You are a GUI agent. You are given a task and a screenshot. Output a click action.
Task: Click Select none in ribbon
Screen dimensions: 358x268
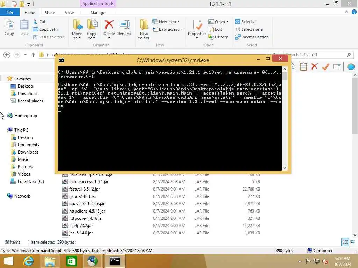click(x=249, y=29)
